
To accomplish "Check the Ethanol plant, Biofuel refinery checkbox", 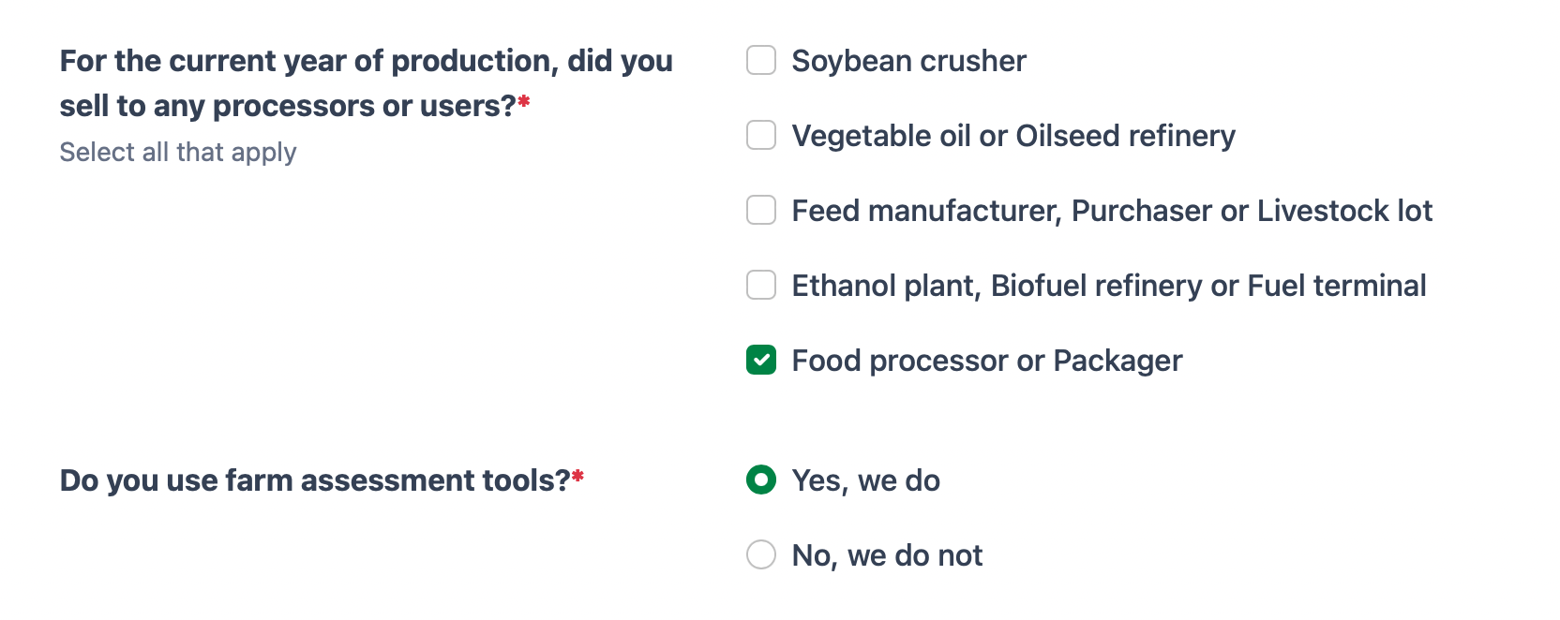I will (x=761, y=286).
